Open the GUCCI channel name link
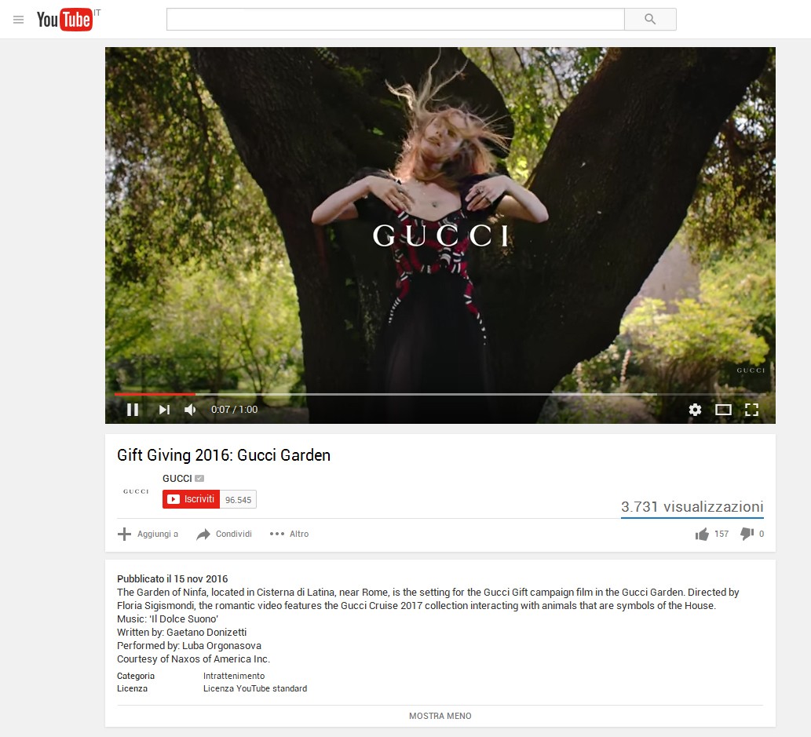 [x=177, y=479]
